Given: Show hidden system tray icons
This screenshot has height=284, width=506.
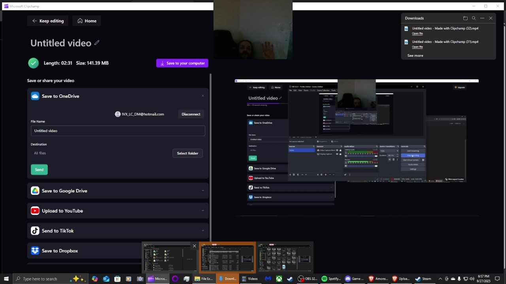Looking at the screenshot, I should coord(440,279).
